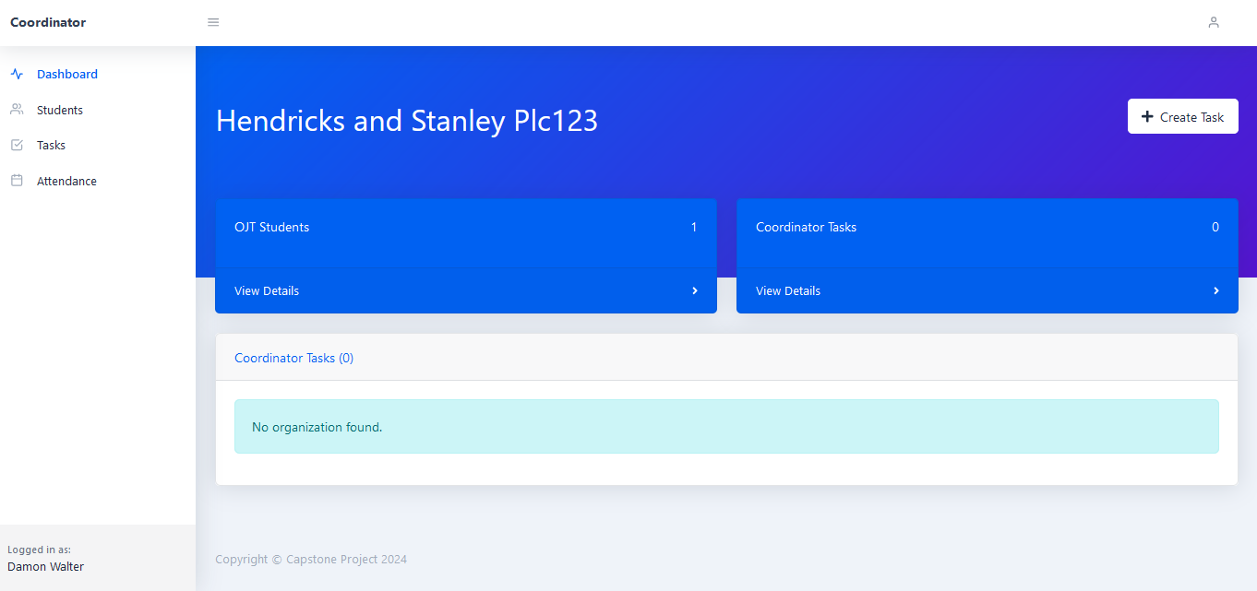Click the Students people icon
This screenshot has height=591, width=1257.
click(17, 110)
